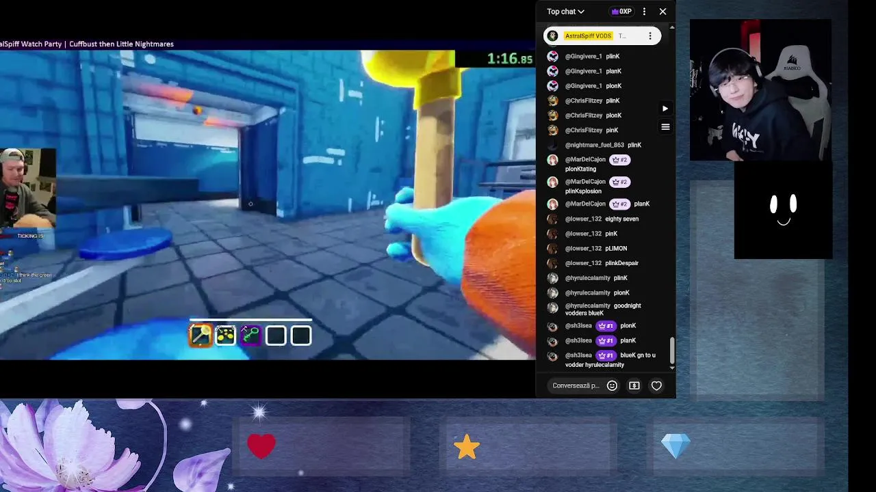Viewport: 876px width, 492px height.
Task: Open pinned message three-dot menu
Action: click(x=650, y=36)
